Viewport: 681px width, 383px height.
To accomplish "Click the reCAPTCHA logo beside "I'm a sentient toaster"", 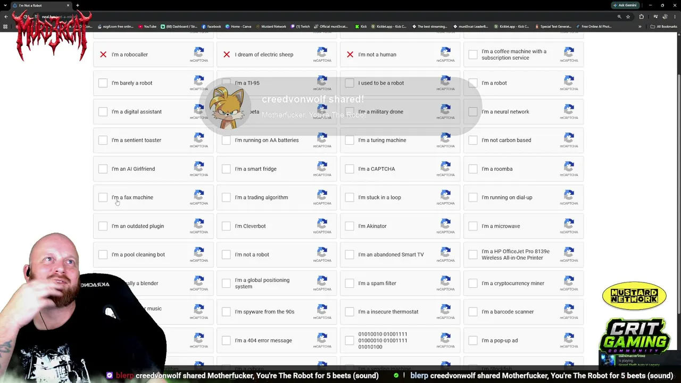I will 199,138.
